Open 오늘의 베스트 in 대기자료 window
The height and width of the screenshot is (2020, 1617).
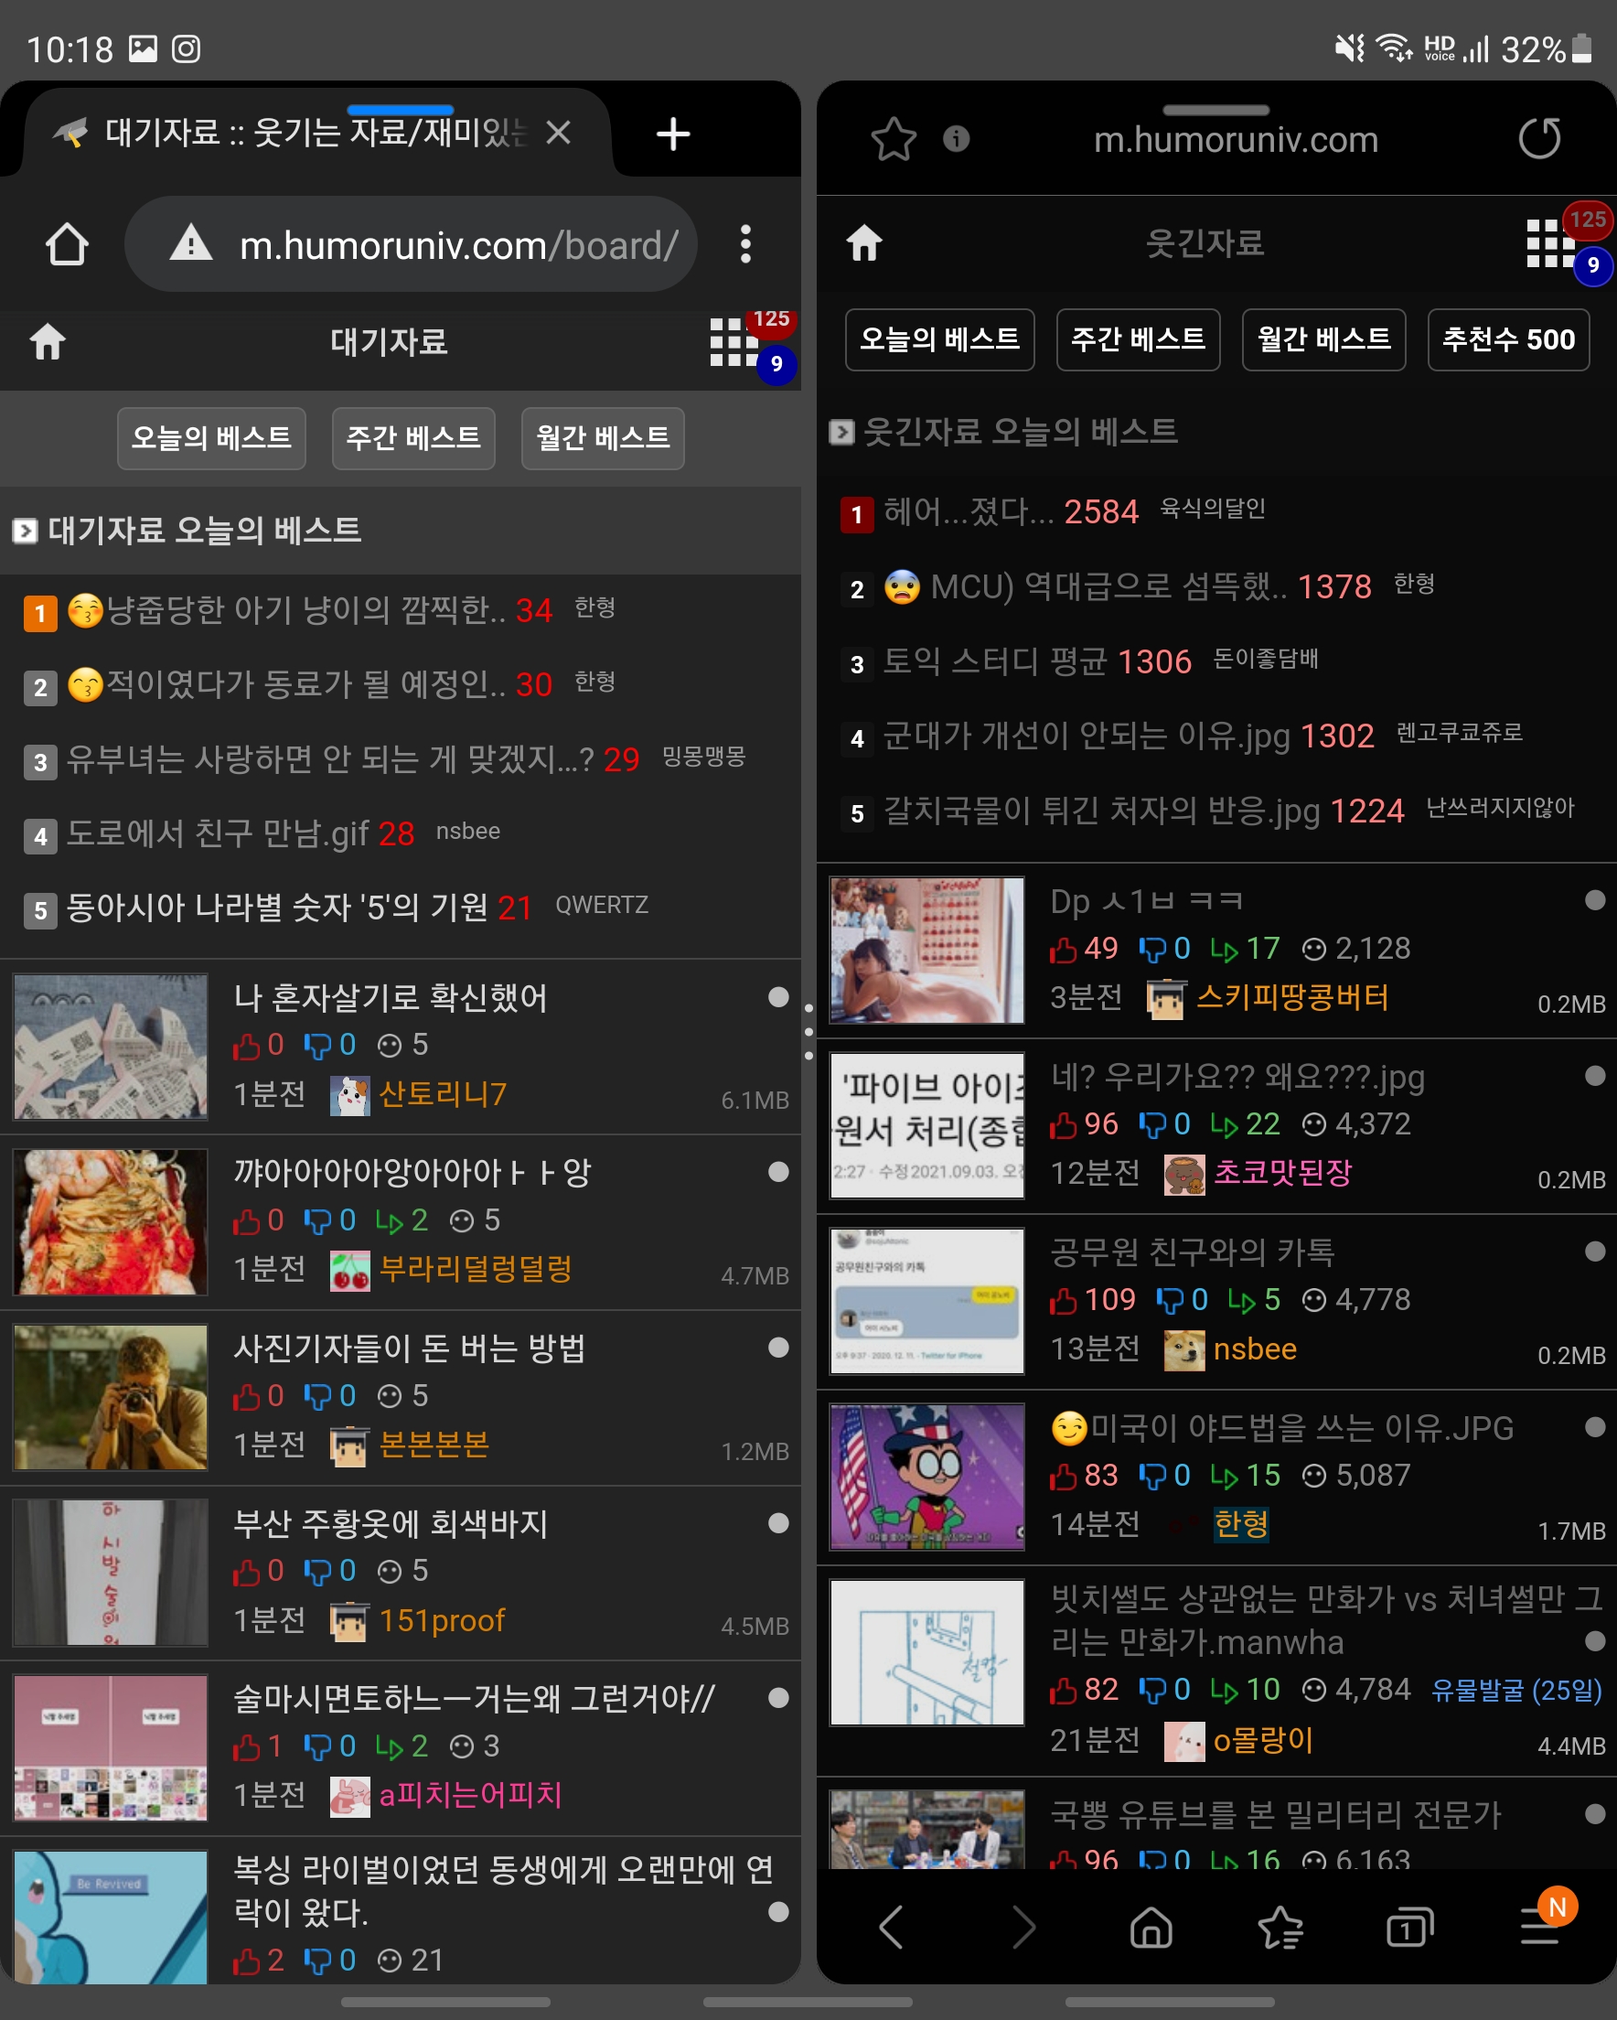[211, 437]
